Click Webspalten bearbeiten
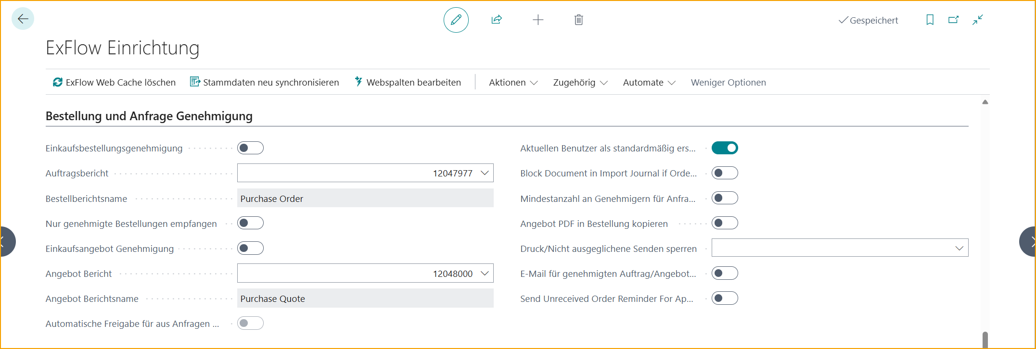The height and width of the screenshot is (349, 1036). pyautogui.click(x=408, y=82)
